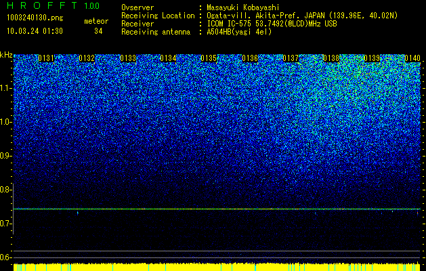Click the 0.6 frequency axis label
Screen dimensions: 426x271
click(5, 257)
